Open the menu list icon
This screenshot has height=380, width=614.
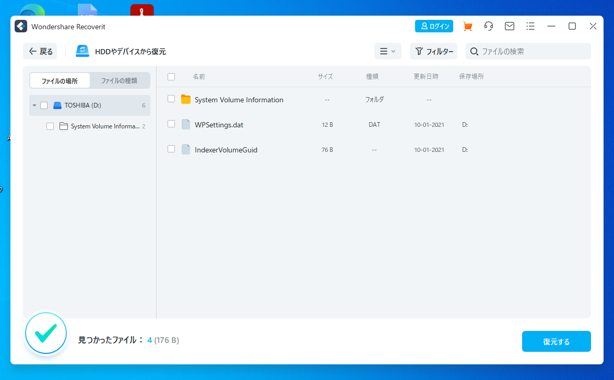point(530,26)
